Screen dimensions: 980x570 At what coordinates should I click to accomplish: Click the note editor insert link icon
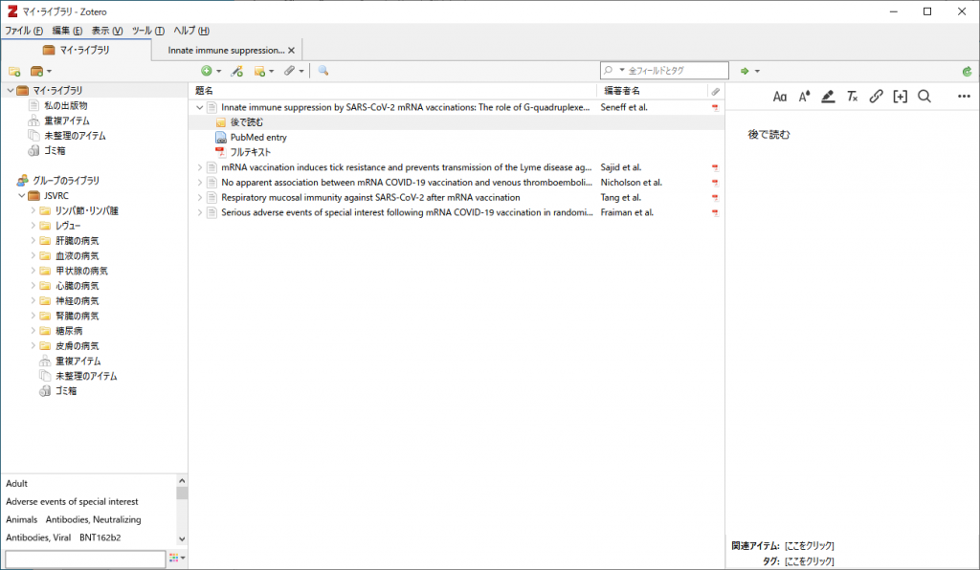coord(877,97)
